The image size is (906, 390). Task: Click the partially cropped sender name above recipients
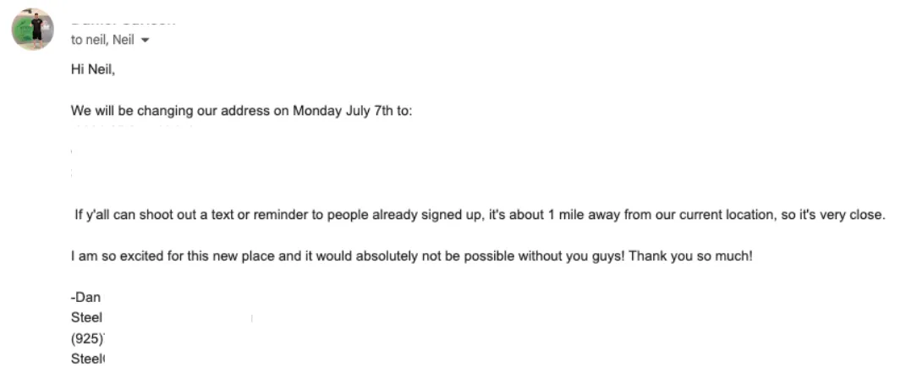tap(123, 23)
